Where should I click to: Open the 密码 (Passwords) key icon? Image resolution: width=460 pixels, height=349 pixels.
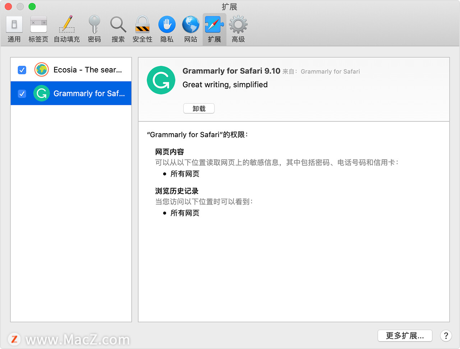coord(95,24)
